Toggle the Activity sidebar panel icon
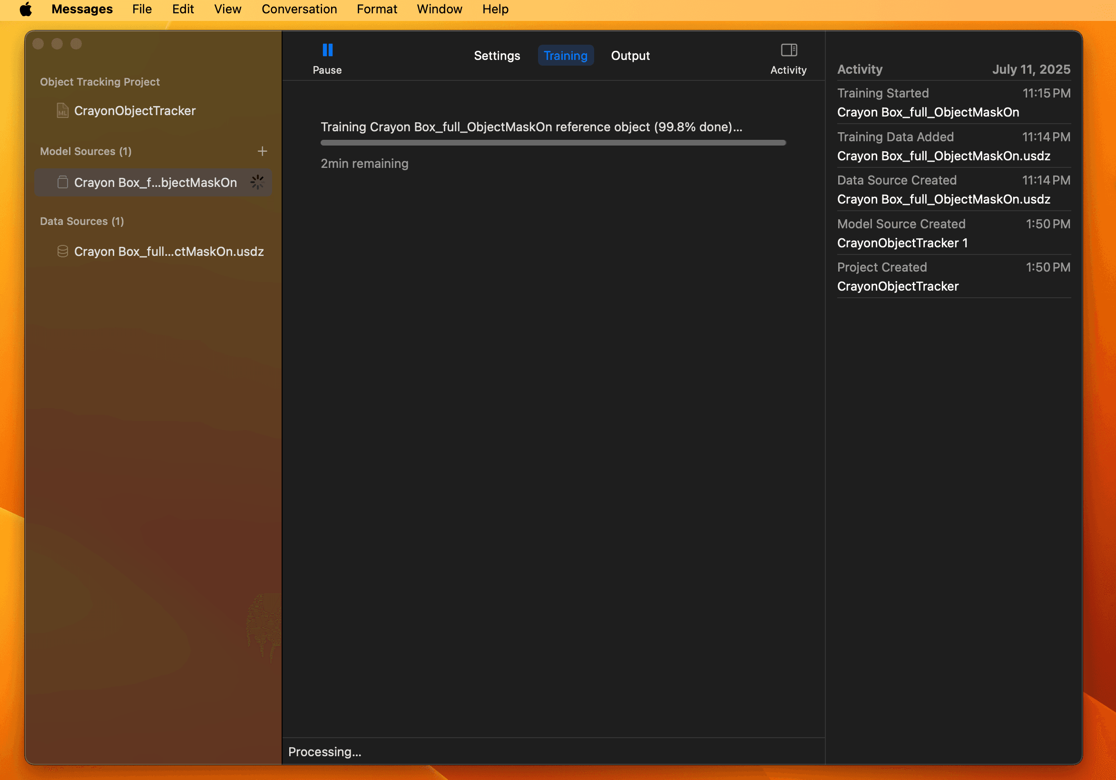 pos(788,50)
